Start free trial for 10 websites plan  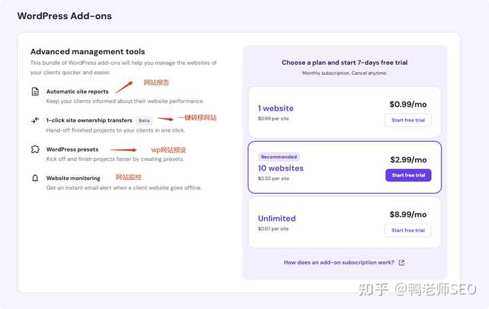click(x=408, y=175)
